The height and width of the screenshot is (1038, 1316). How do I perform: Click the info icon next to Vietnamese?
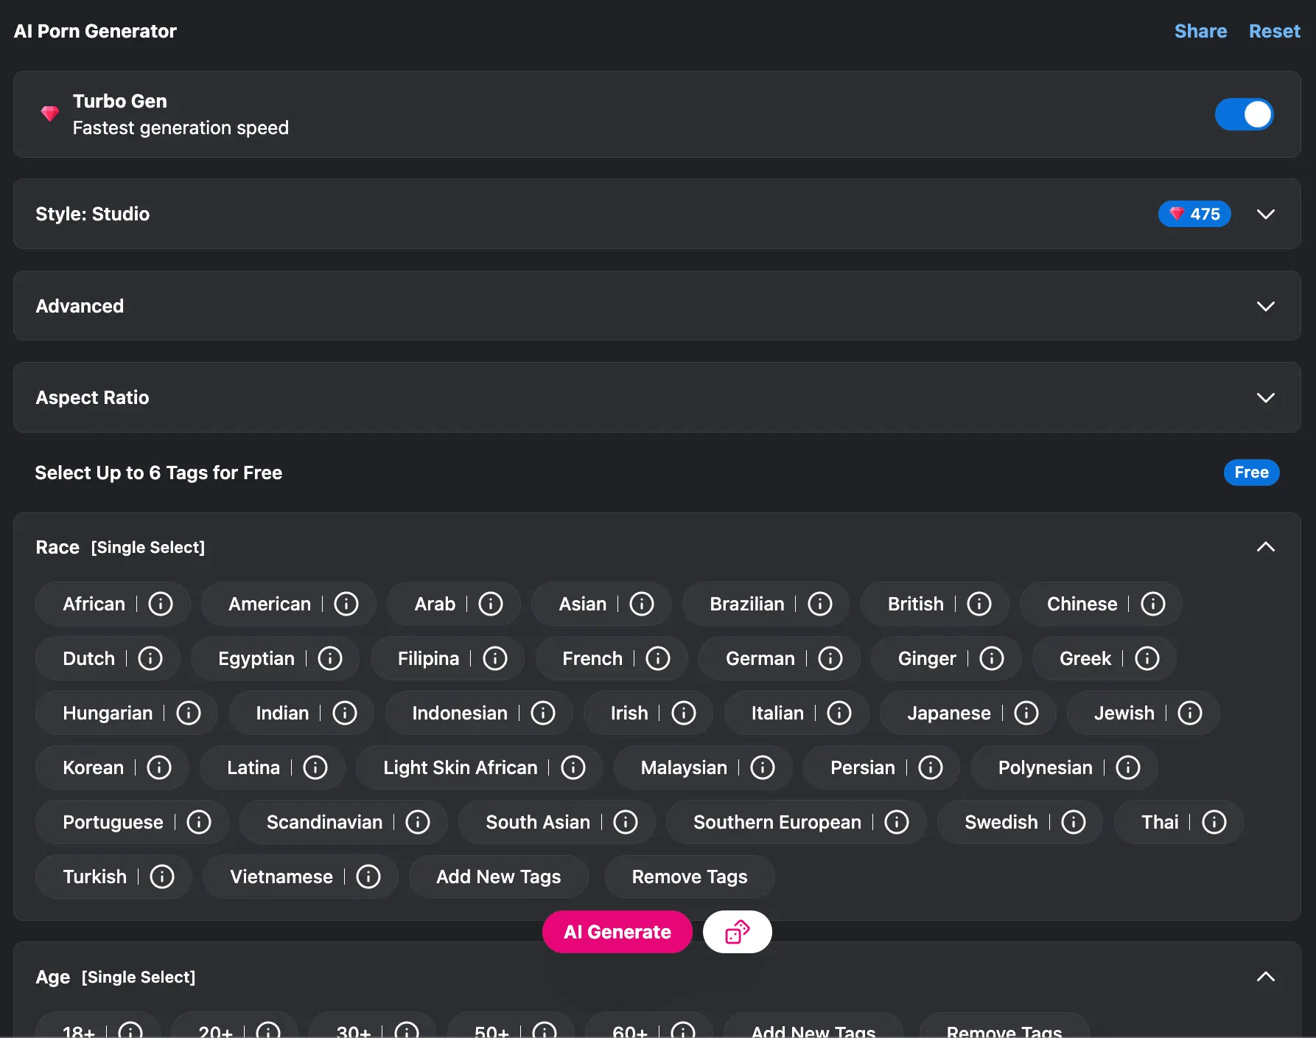(368, 877)
